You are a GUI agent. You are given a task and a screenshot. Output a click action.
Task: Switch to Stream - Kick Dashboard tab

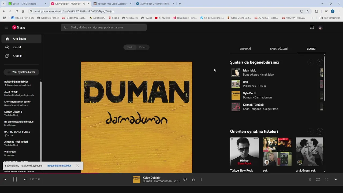[x=27, y=3]
